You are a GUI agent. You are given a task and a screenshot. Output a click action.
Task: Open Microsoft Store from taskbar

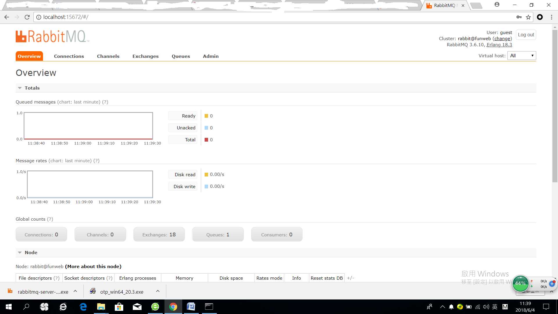click(119, 307)
